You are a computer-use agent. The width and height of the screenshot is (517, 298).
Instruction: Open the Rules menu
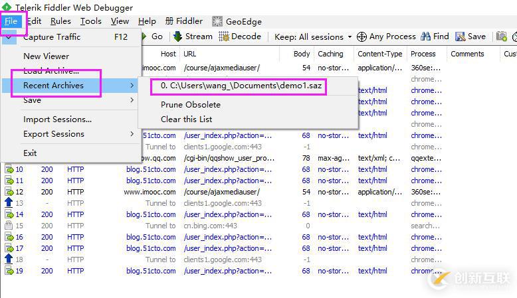pos(60,21)
